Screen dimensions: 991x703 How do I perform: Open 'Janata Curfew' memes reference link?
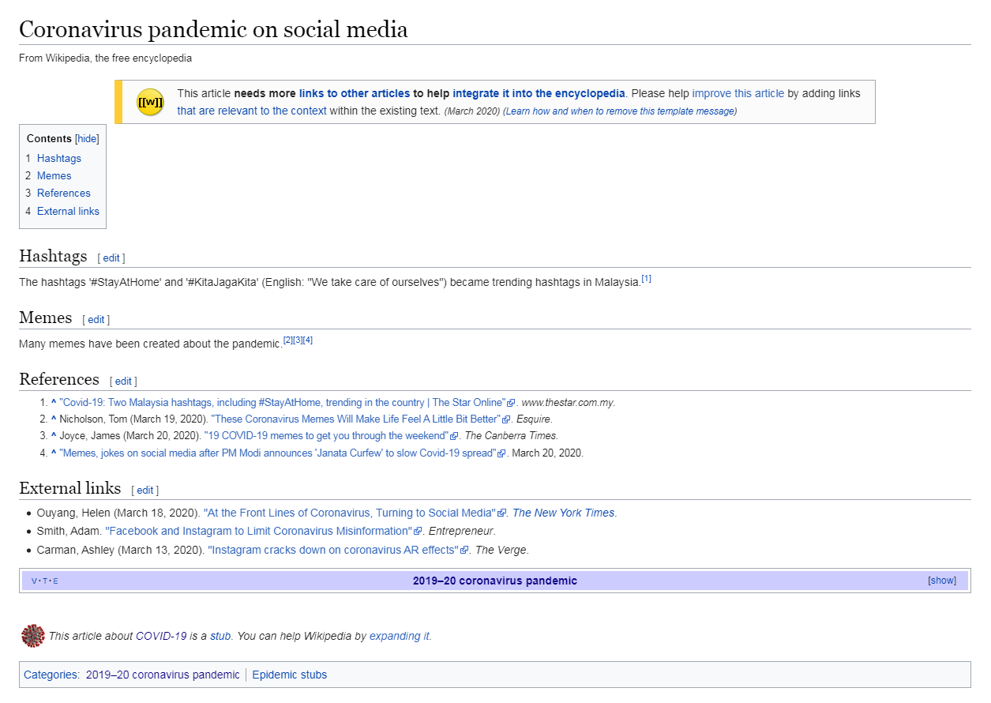point(277,453)
